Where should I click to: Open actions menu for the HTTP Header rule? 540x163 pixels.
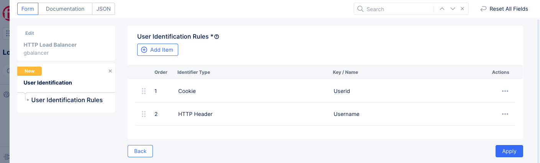coord(505,114)
